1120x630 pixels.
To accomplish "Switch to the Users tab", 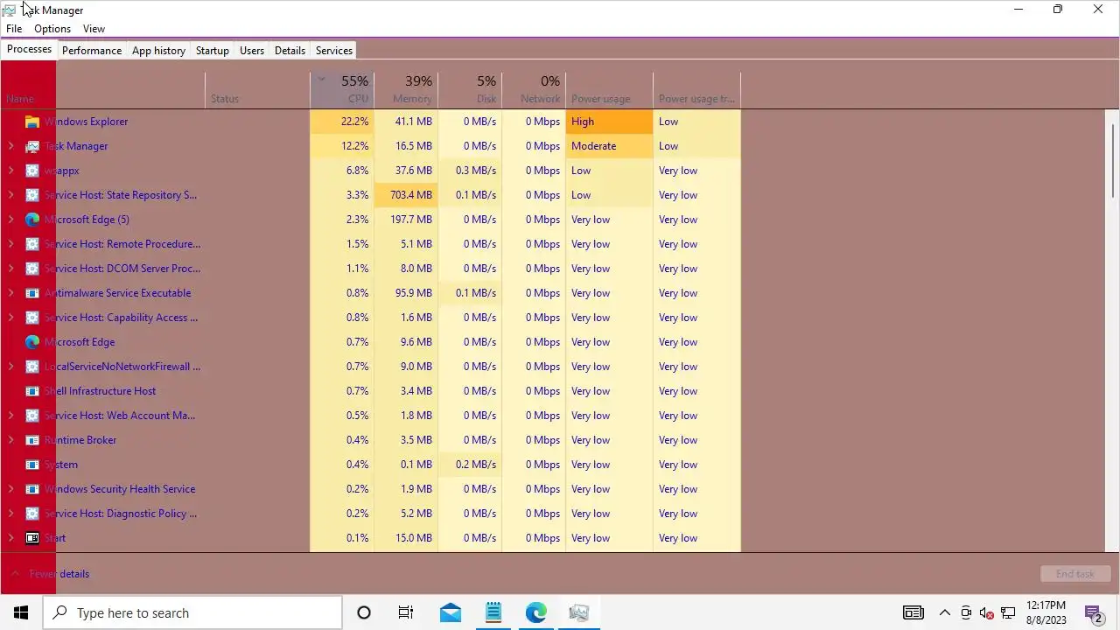I will 252,51.
